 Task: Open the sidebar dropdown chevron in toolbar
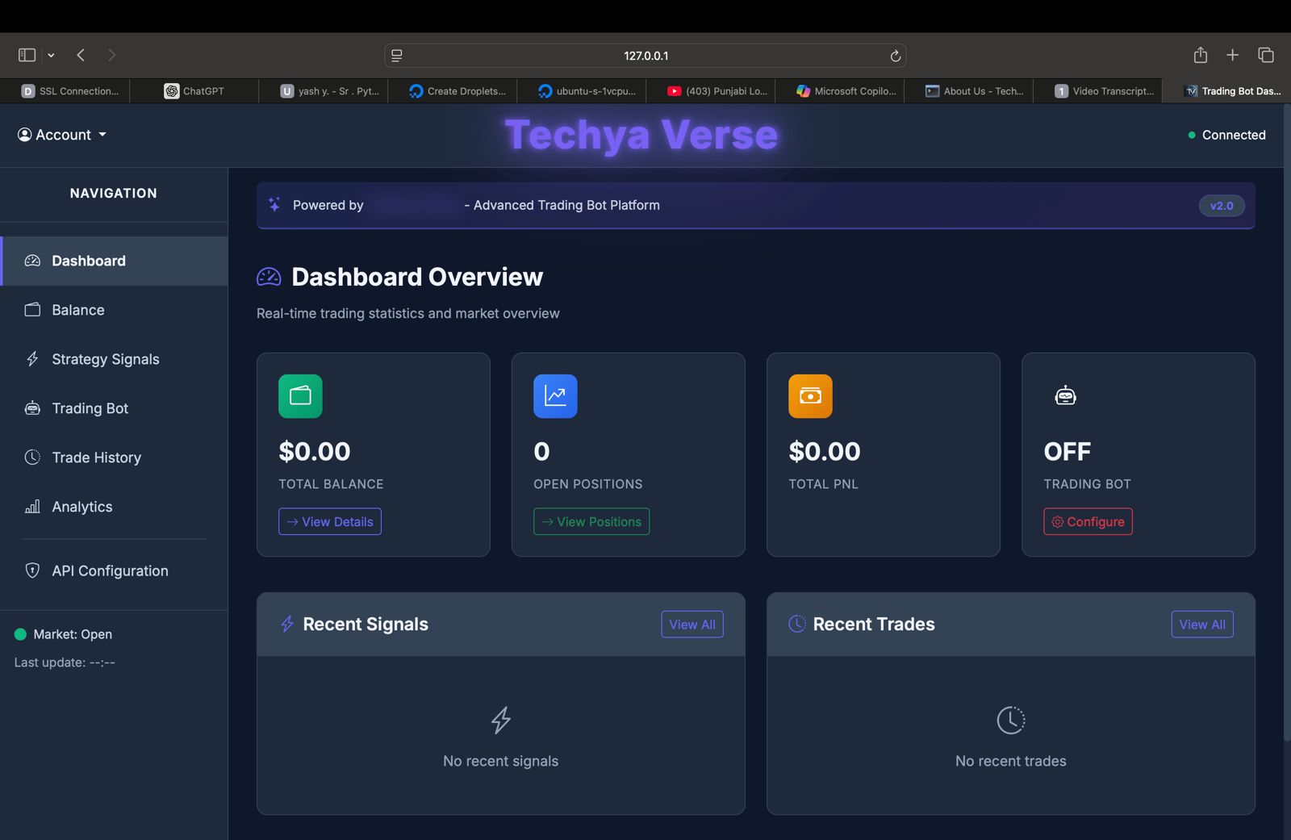51,56
